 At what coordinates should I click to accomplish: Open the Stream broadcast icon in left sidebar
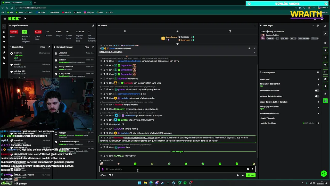click(x=4, y=27)
